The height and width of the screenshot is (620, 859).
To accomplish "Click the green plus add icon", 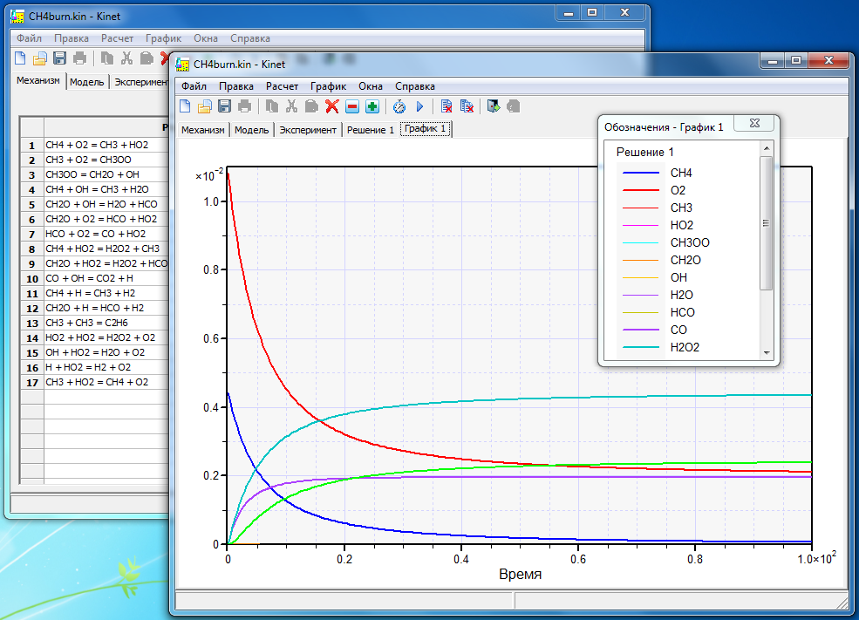I will [372, 106].
